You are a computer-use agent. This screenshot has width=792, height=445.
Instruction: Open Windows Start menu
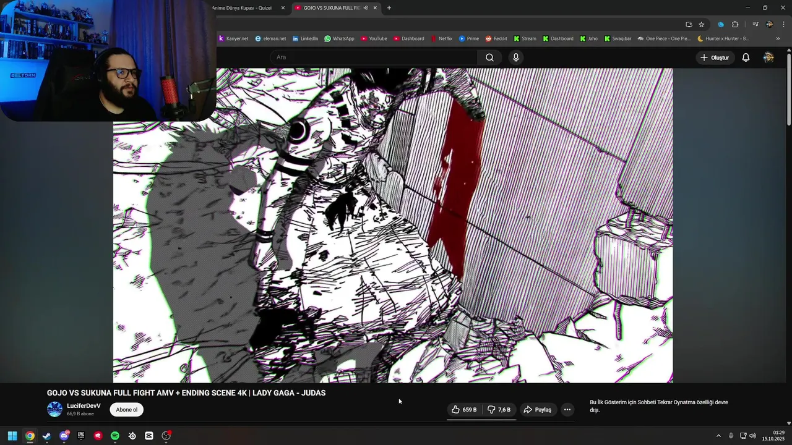coord(12,436)
